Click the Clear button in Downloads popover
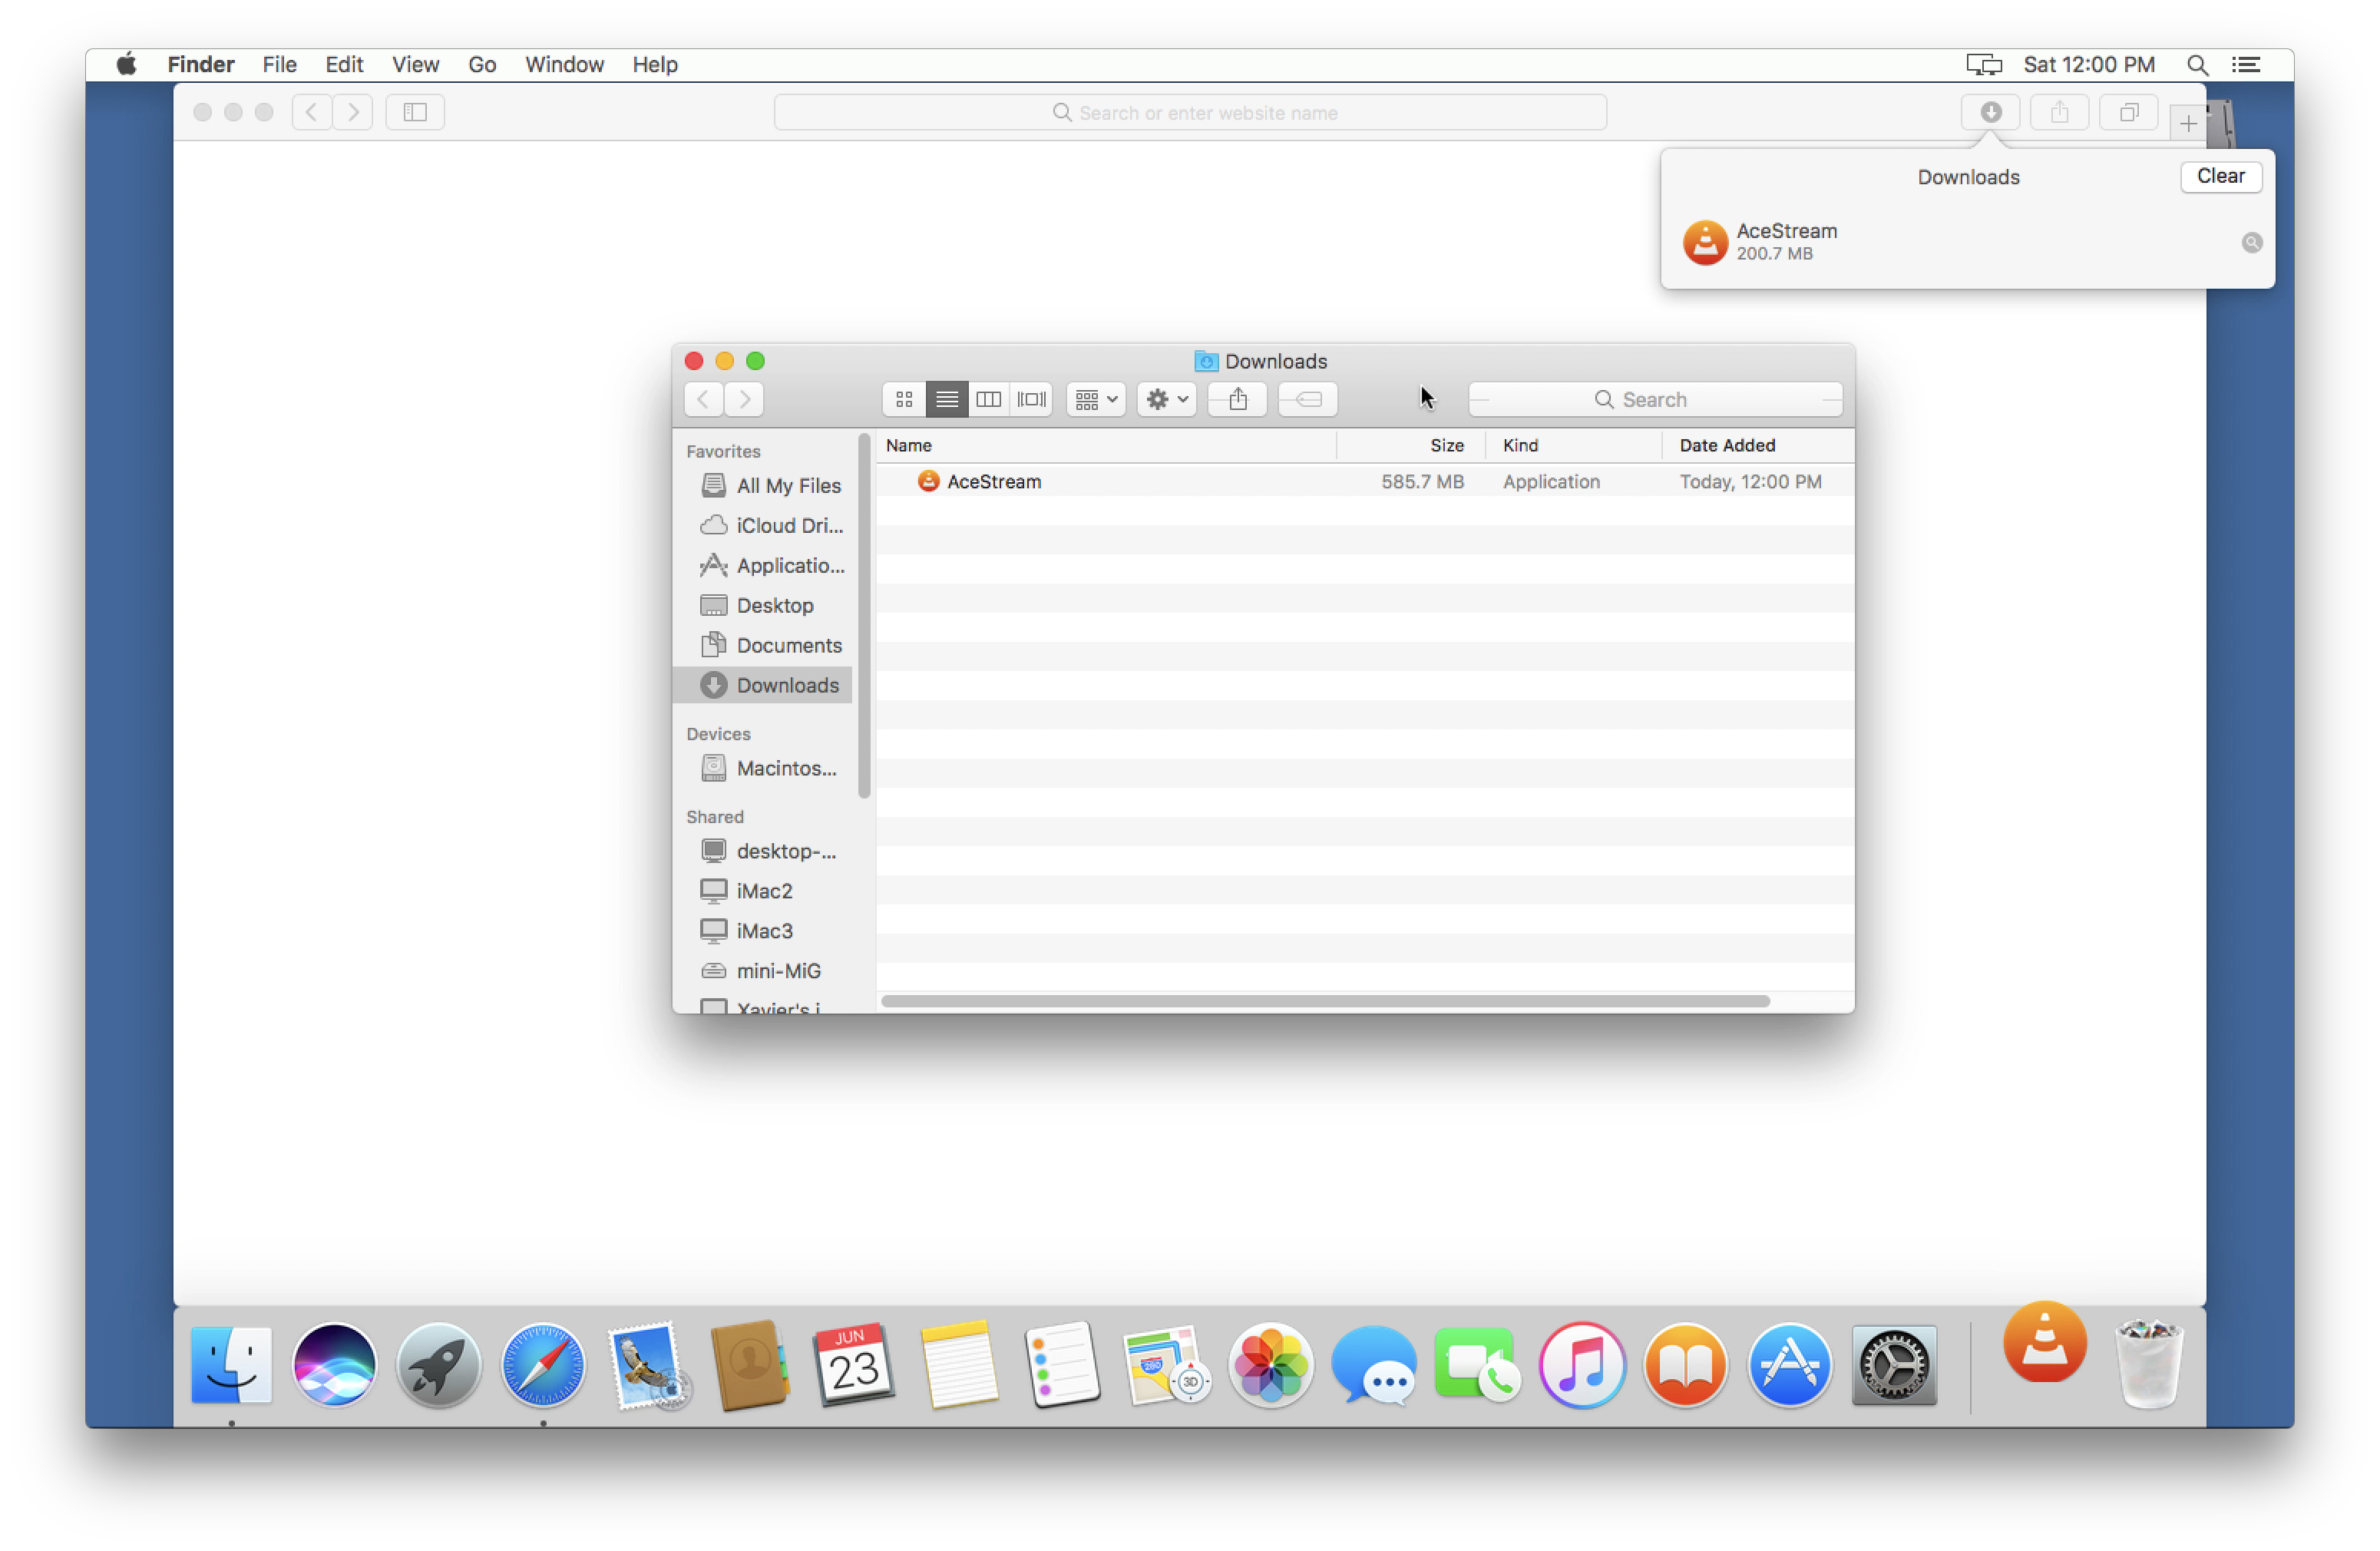 click(x=2220, y=175)
